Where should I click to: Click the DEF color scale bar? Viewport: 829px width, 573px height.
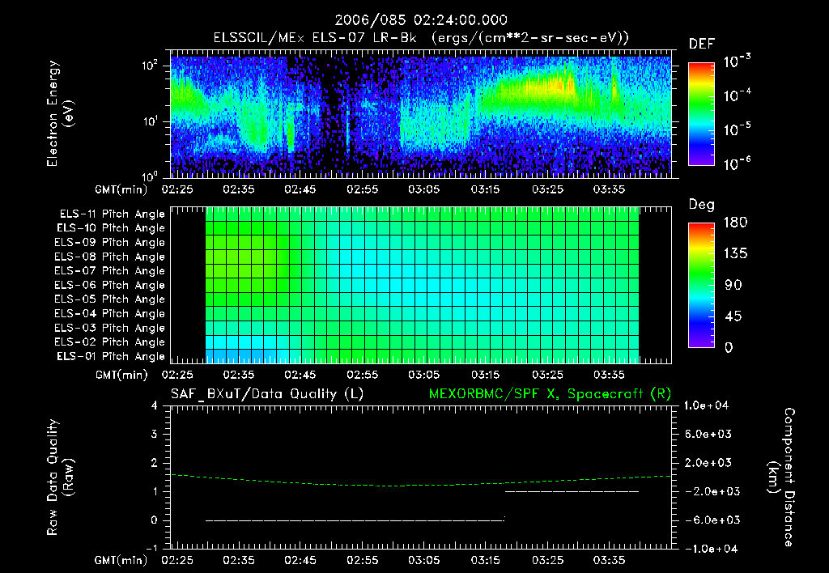coord(701,114)
